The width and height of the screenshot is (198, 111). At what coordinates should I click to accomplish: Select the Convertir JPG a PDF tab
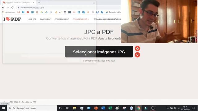pyautogui.click(x=19, y=2)
